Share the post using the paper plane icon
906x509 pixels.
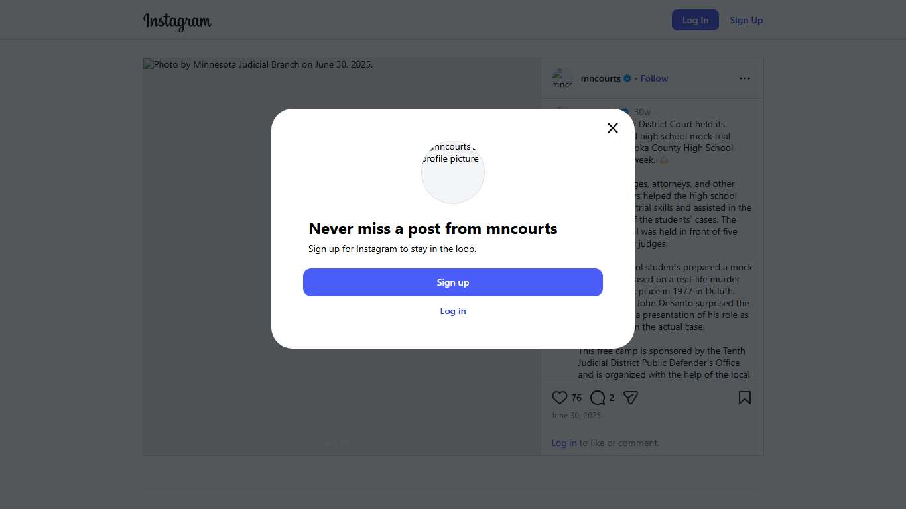[x=631, y=398]
